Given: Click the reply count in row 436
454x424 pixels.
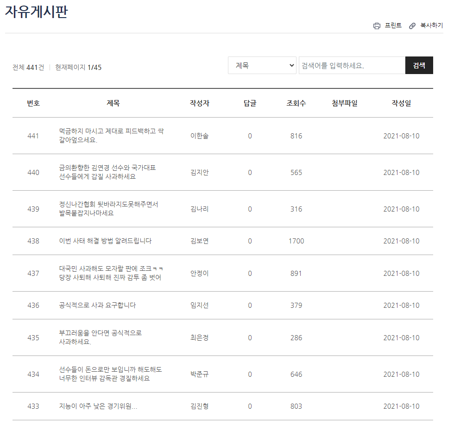Looking at the screenshot, I should tap(250, 305).
